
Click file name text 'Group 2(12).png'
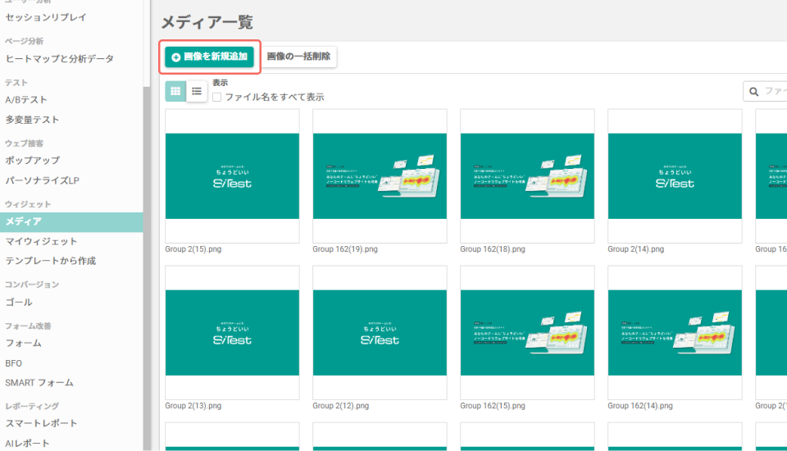click(341, 406)
